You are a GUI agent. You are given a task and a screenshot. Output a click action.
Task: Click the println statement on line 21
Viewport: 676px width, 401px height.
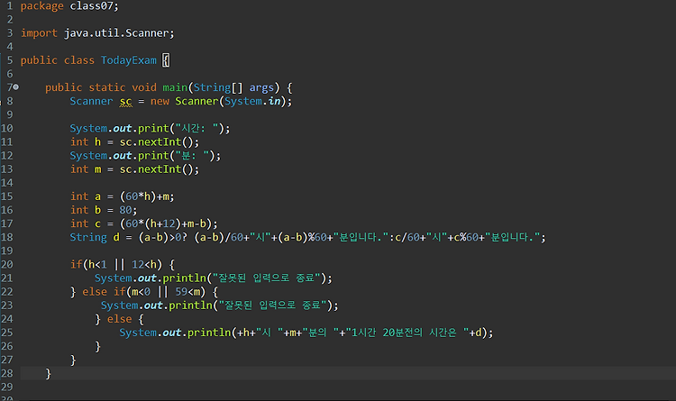pos(214,278)
